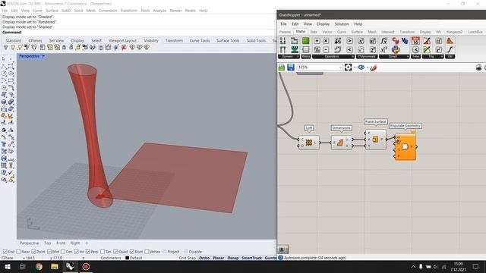Click the Python script component icon
The width and height of the screenshot is (486, 273).
tap(396, 49)
